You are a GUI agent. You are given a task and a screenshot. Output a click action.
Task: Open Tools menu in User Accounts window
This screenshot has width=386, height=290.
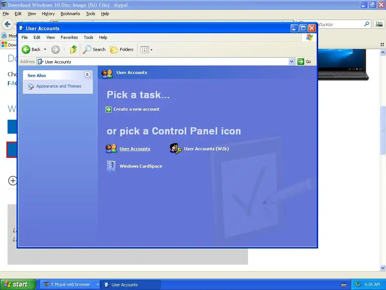88,37
